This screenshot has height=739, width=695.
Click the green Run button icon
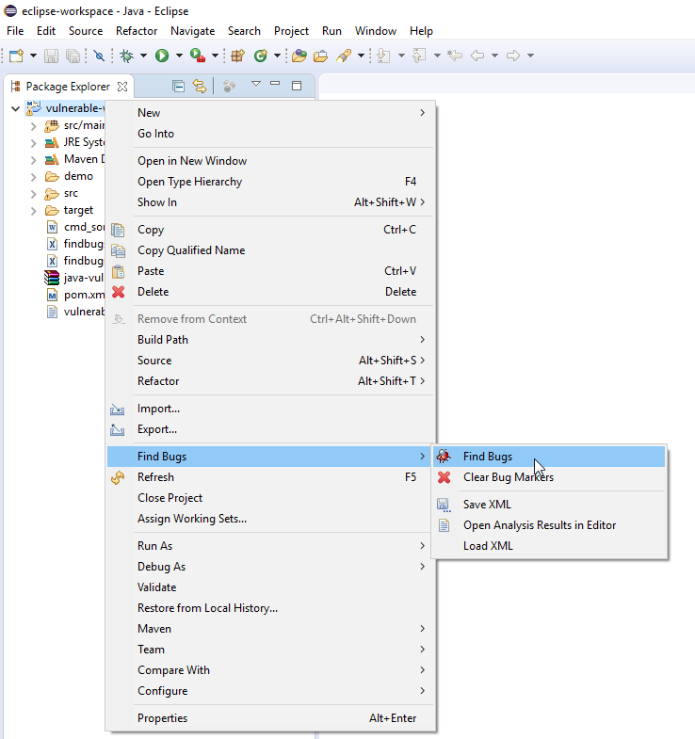click(x=162, y=56)
